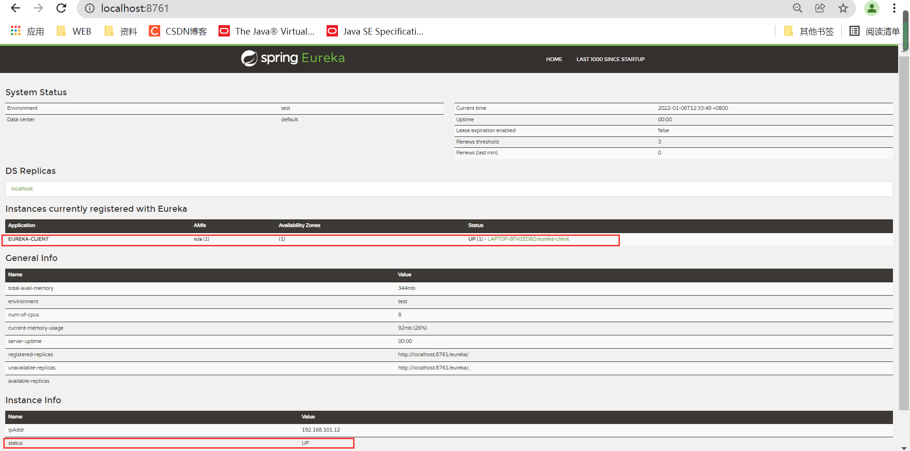Image resolution: width=910 pixels, height=451 pixels.
Task: Open the browser three-dot menu
Action: pyautogui.click(x=894, y=8)
